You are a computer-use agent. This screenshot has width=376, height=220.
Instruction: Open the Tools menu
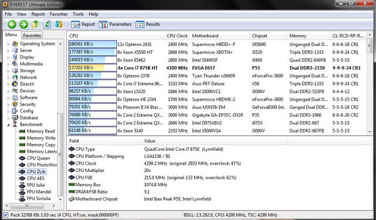point(78,14)
